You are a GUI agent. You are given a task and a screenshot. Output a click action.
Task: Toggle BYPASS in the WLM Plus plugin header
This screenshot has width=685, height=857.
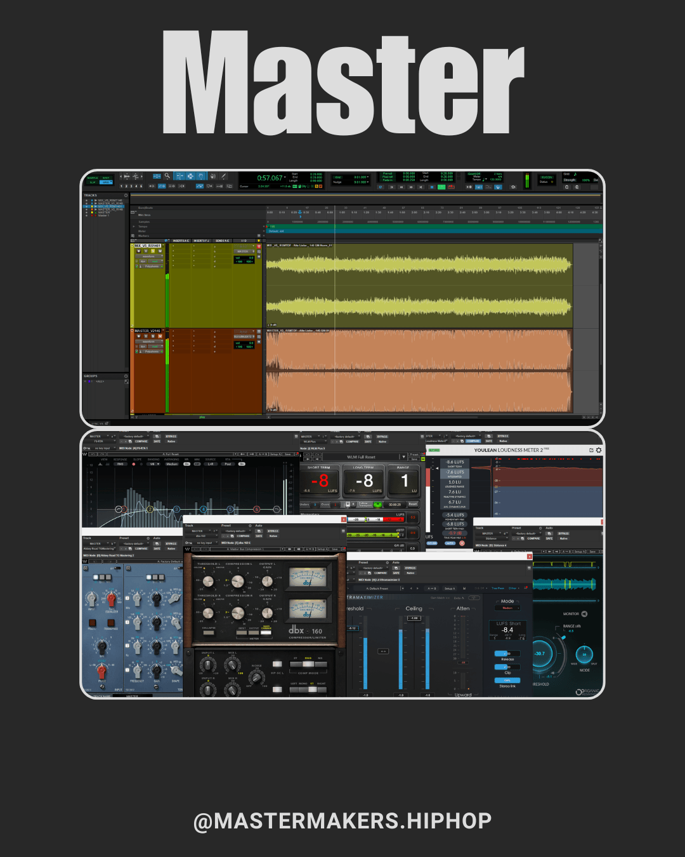(x=382, y=437)
